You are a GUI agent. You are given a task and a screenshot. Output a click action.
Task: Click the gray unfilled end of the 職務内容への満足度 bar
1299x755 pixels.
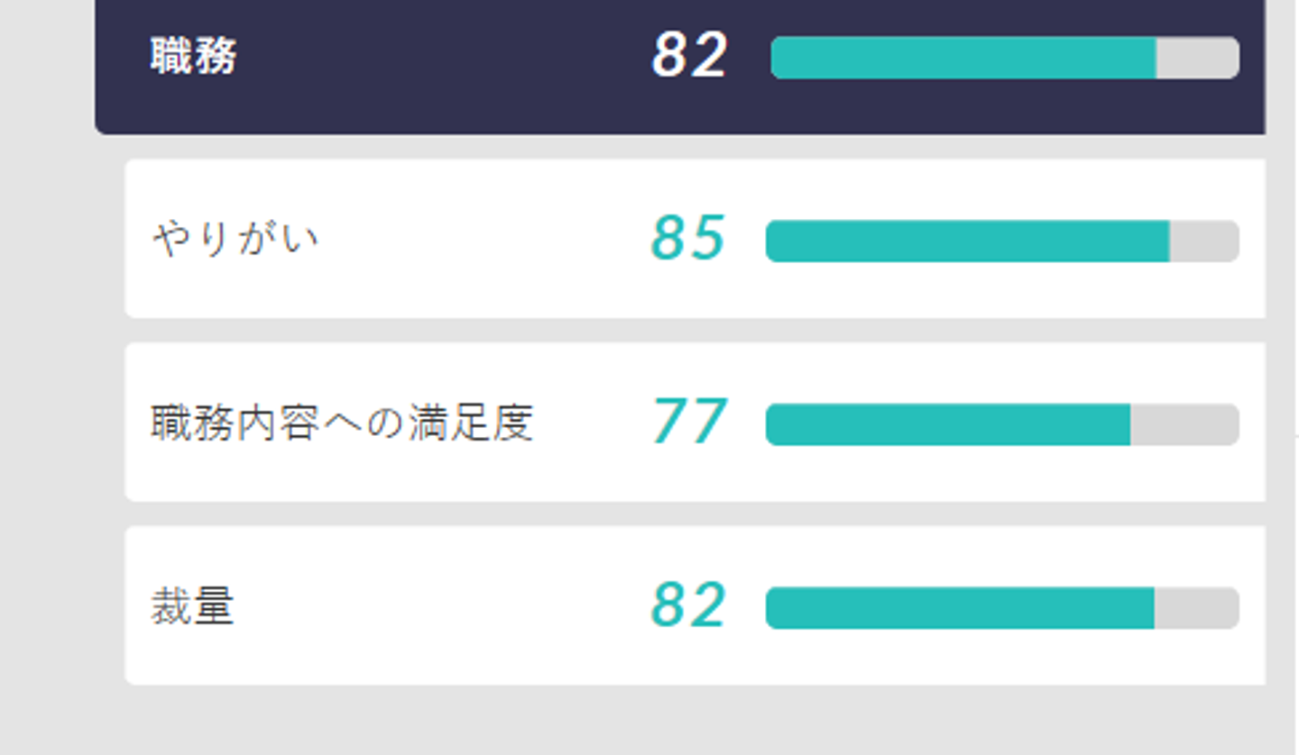coord(1184,424)
